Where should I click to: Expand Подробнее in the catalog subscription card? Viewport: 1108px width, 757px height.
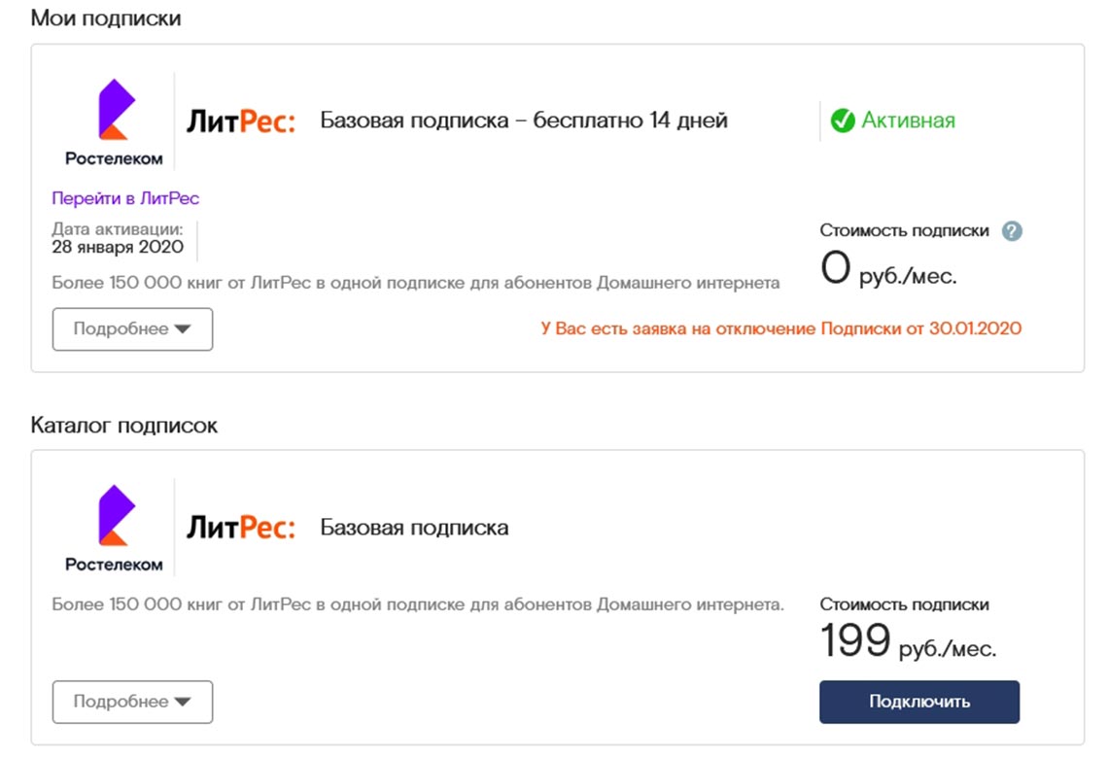point(132,702)
